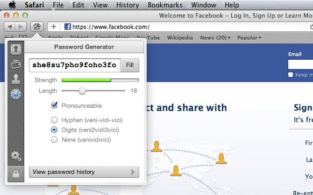Click the Length slider handle
The width and height of the screenshot is (313, 195).
click(82, 91)
